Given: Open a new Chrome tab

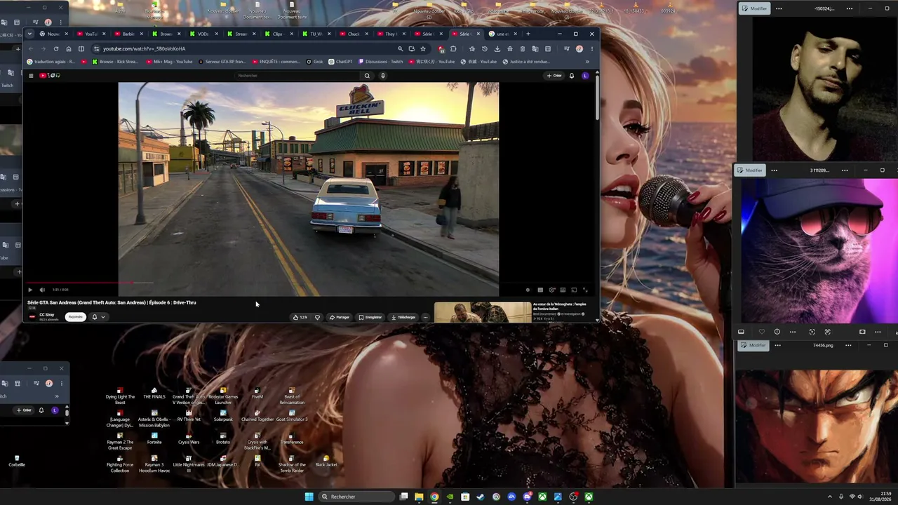Looking at the screenshot, I should (x=528, y=34).
